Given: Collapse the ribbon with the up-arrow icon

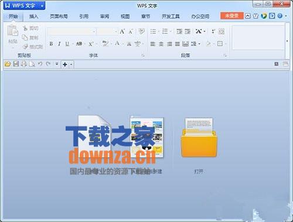Looking at the screenshot, I should tap(248, 16).
